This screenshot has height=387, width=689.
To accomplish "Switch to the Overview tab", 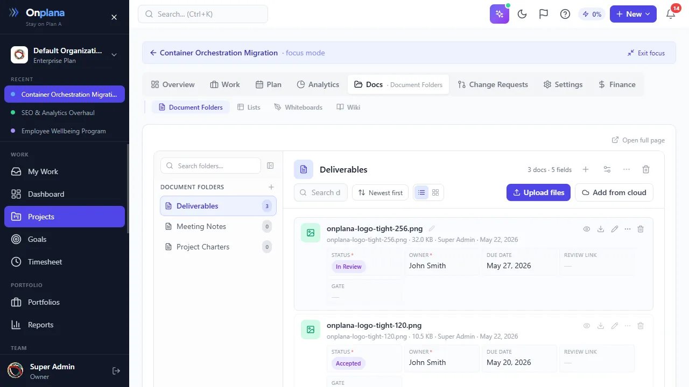I will (173, 84).
